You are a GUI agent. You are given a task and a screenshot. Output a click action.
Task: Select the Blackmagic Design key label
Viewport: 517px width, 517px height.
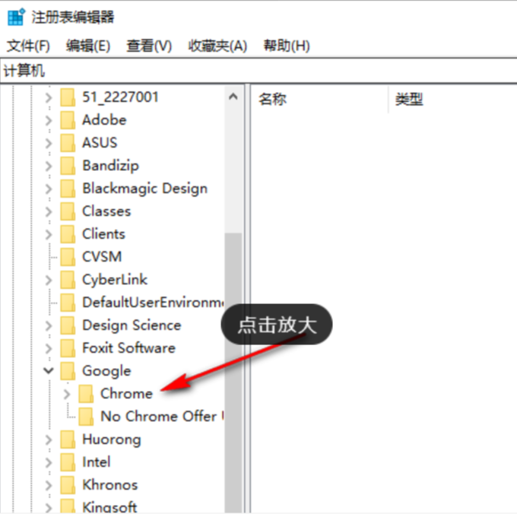144,189
